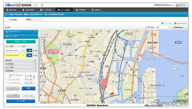The width and height of the screenshot is (192, 109).
Task: Click bus stop marker number 5 on route
Action: coord(104,53)
